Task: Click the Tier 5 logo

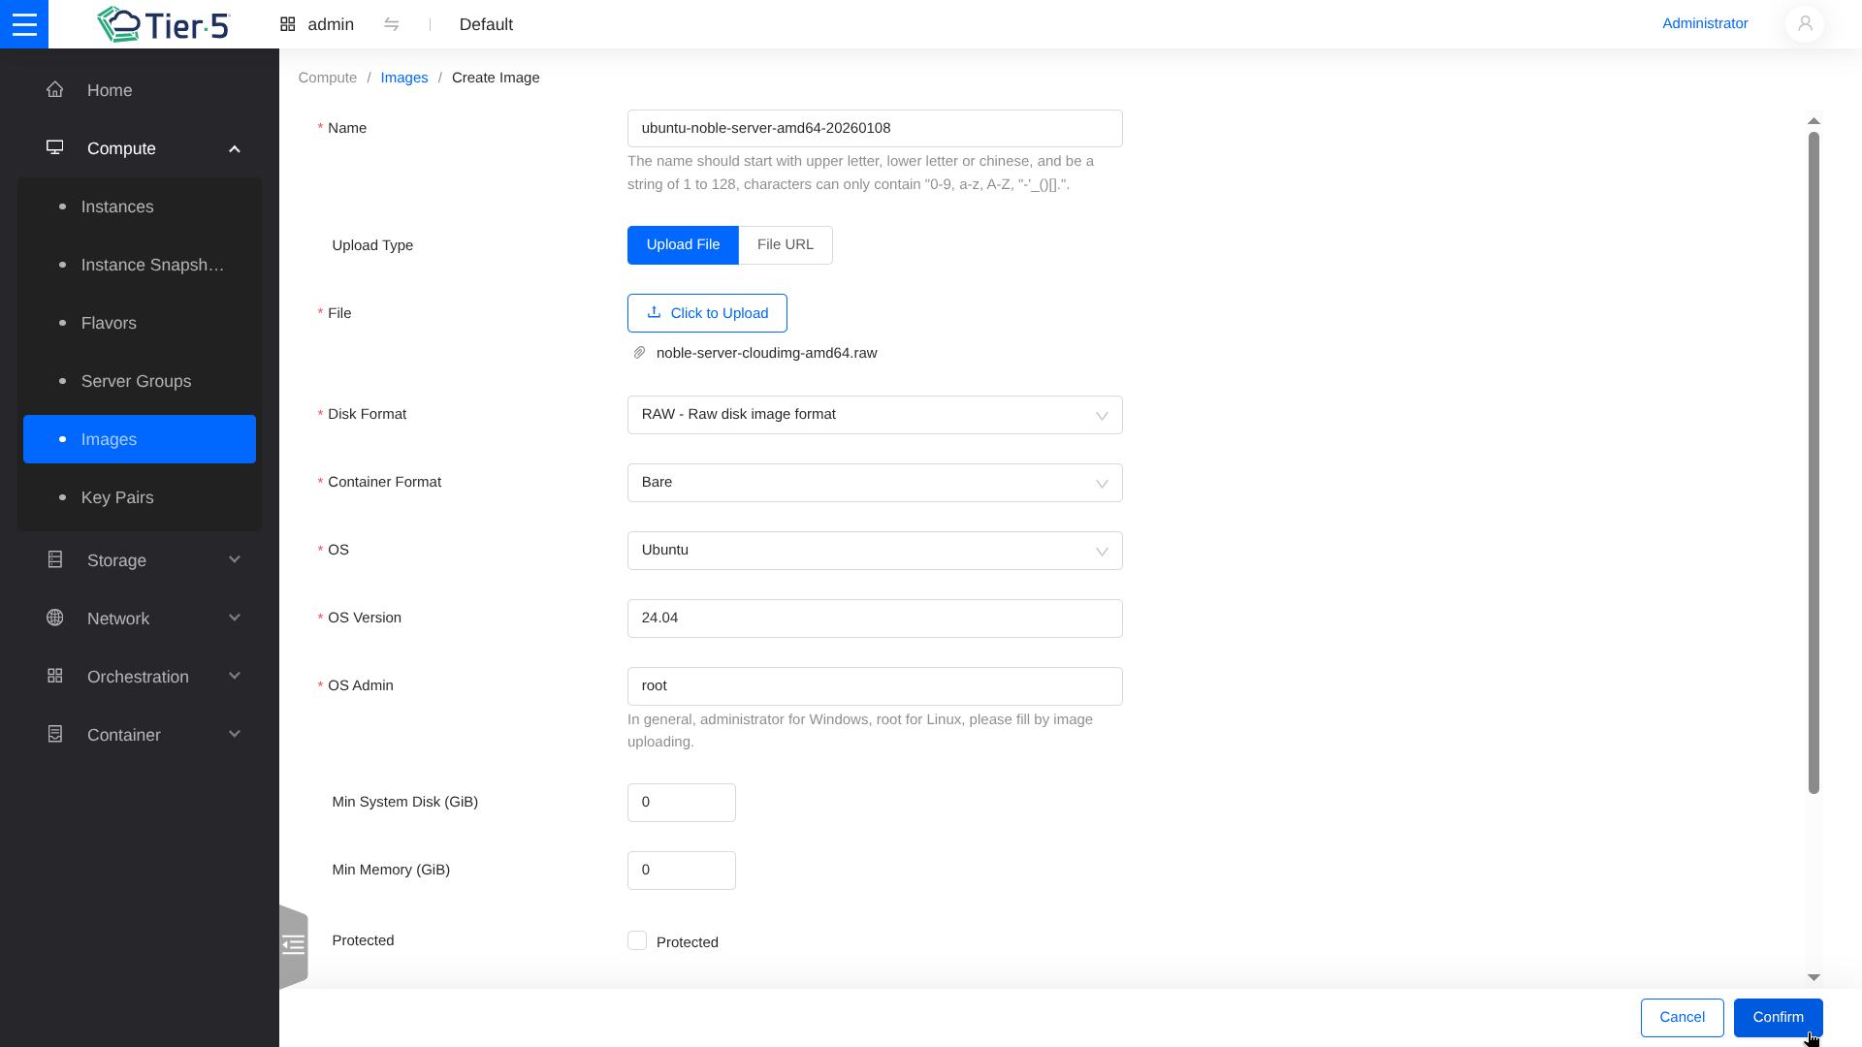Action: pos(163,24)
